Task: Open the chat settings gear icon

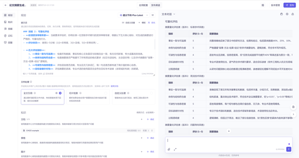Action: 287,14
